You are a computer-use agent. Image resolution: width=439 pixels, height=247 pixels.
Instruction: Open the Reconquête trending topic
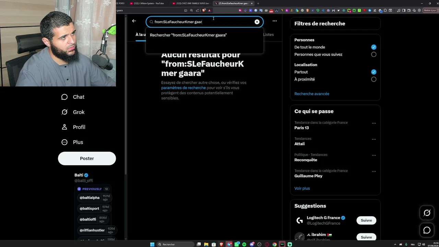click(306, 160)
